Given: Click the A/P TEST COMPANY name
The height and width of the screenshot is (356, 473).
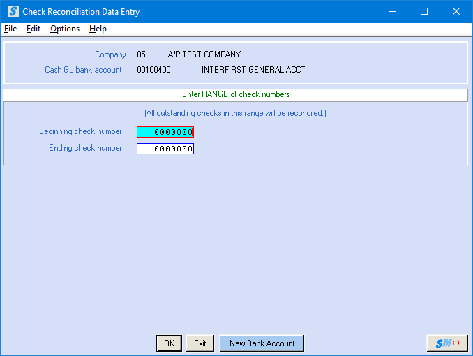Looking at the screenshot, I should click(204, 54).
